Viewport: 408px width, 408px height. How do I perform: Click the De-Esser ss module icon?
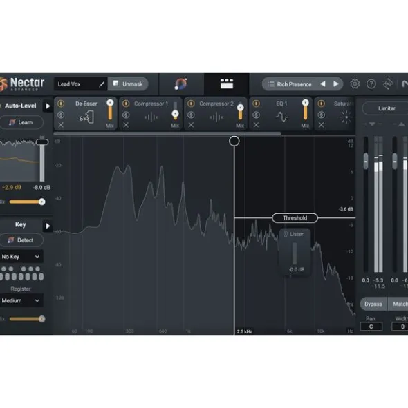pyautogui.click(x=86, y=117)
